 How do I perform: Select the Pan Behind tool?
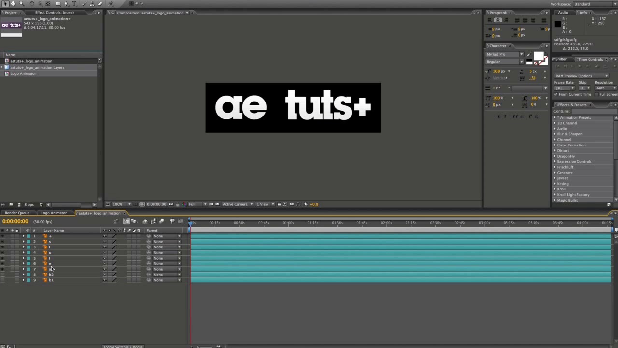[x=48, y=4]
